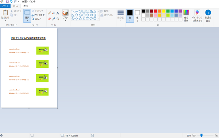Choose the Down arrow shape
The height and width of the screenshot is (138, 219).
pos(73,19)
